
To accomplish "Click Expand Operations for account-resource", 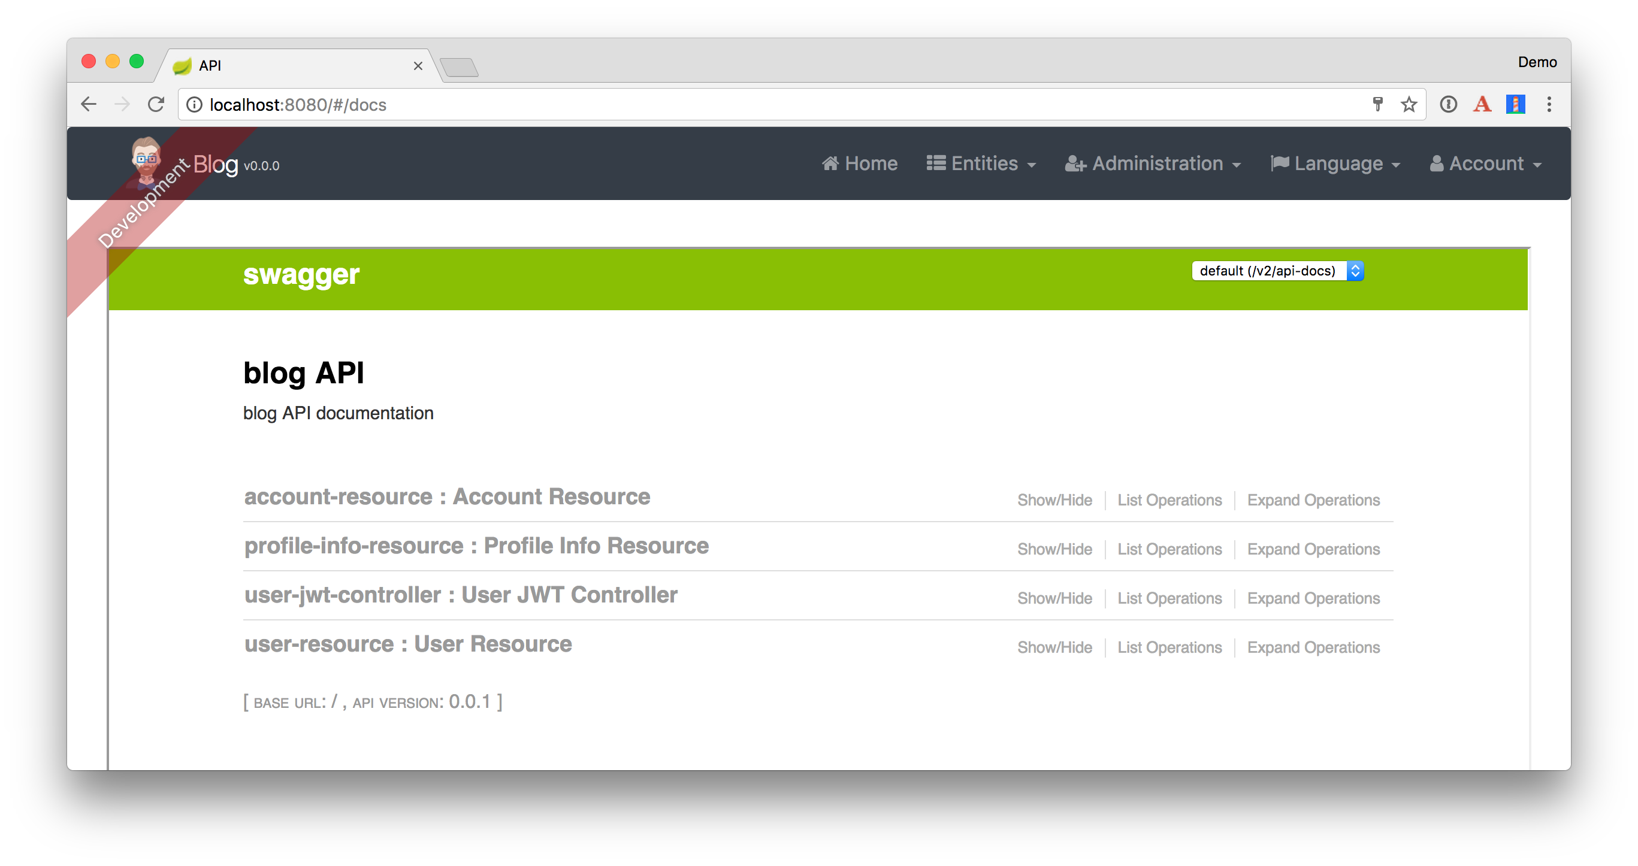I will pyautogui.click(x=1313, y=499).
